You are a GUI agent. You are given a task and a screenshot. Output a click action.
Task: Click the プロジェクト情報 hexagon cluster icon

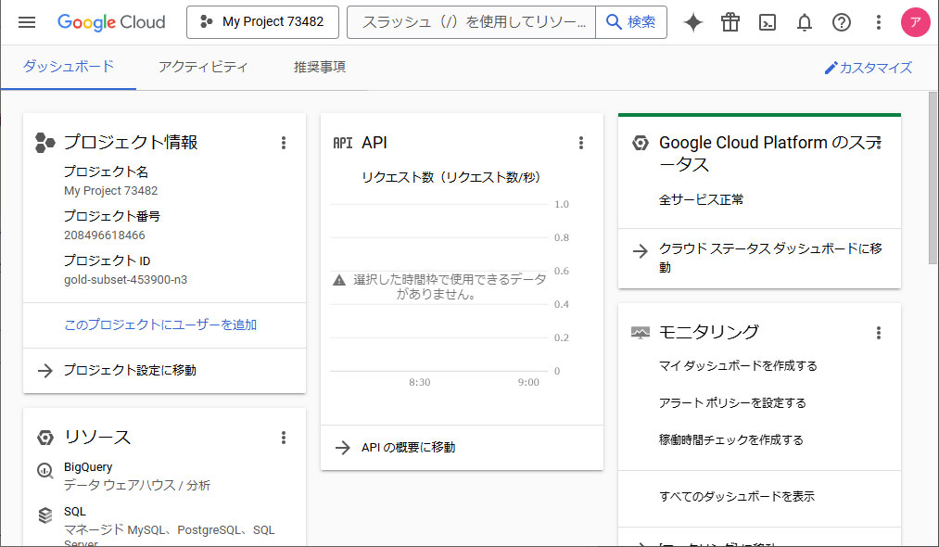(44, 143)
